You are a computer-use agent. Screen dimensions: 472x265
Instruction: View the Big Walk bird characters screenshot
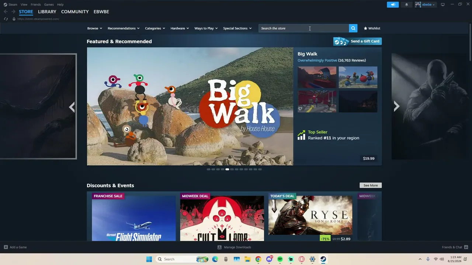358,77
